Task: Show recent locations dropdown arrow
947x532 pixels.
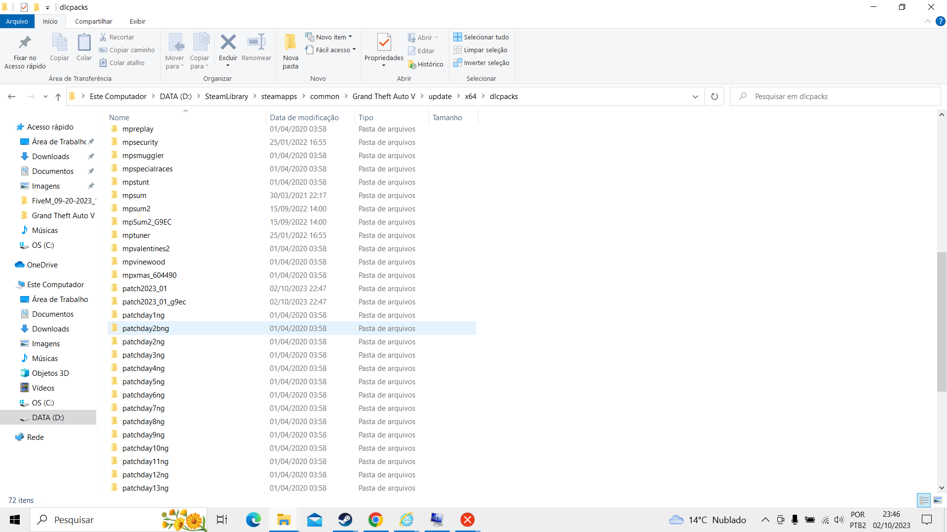Action: point(45,97)
